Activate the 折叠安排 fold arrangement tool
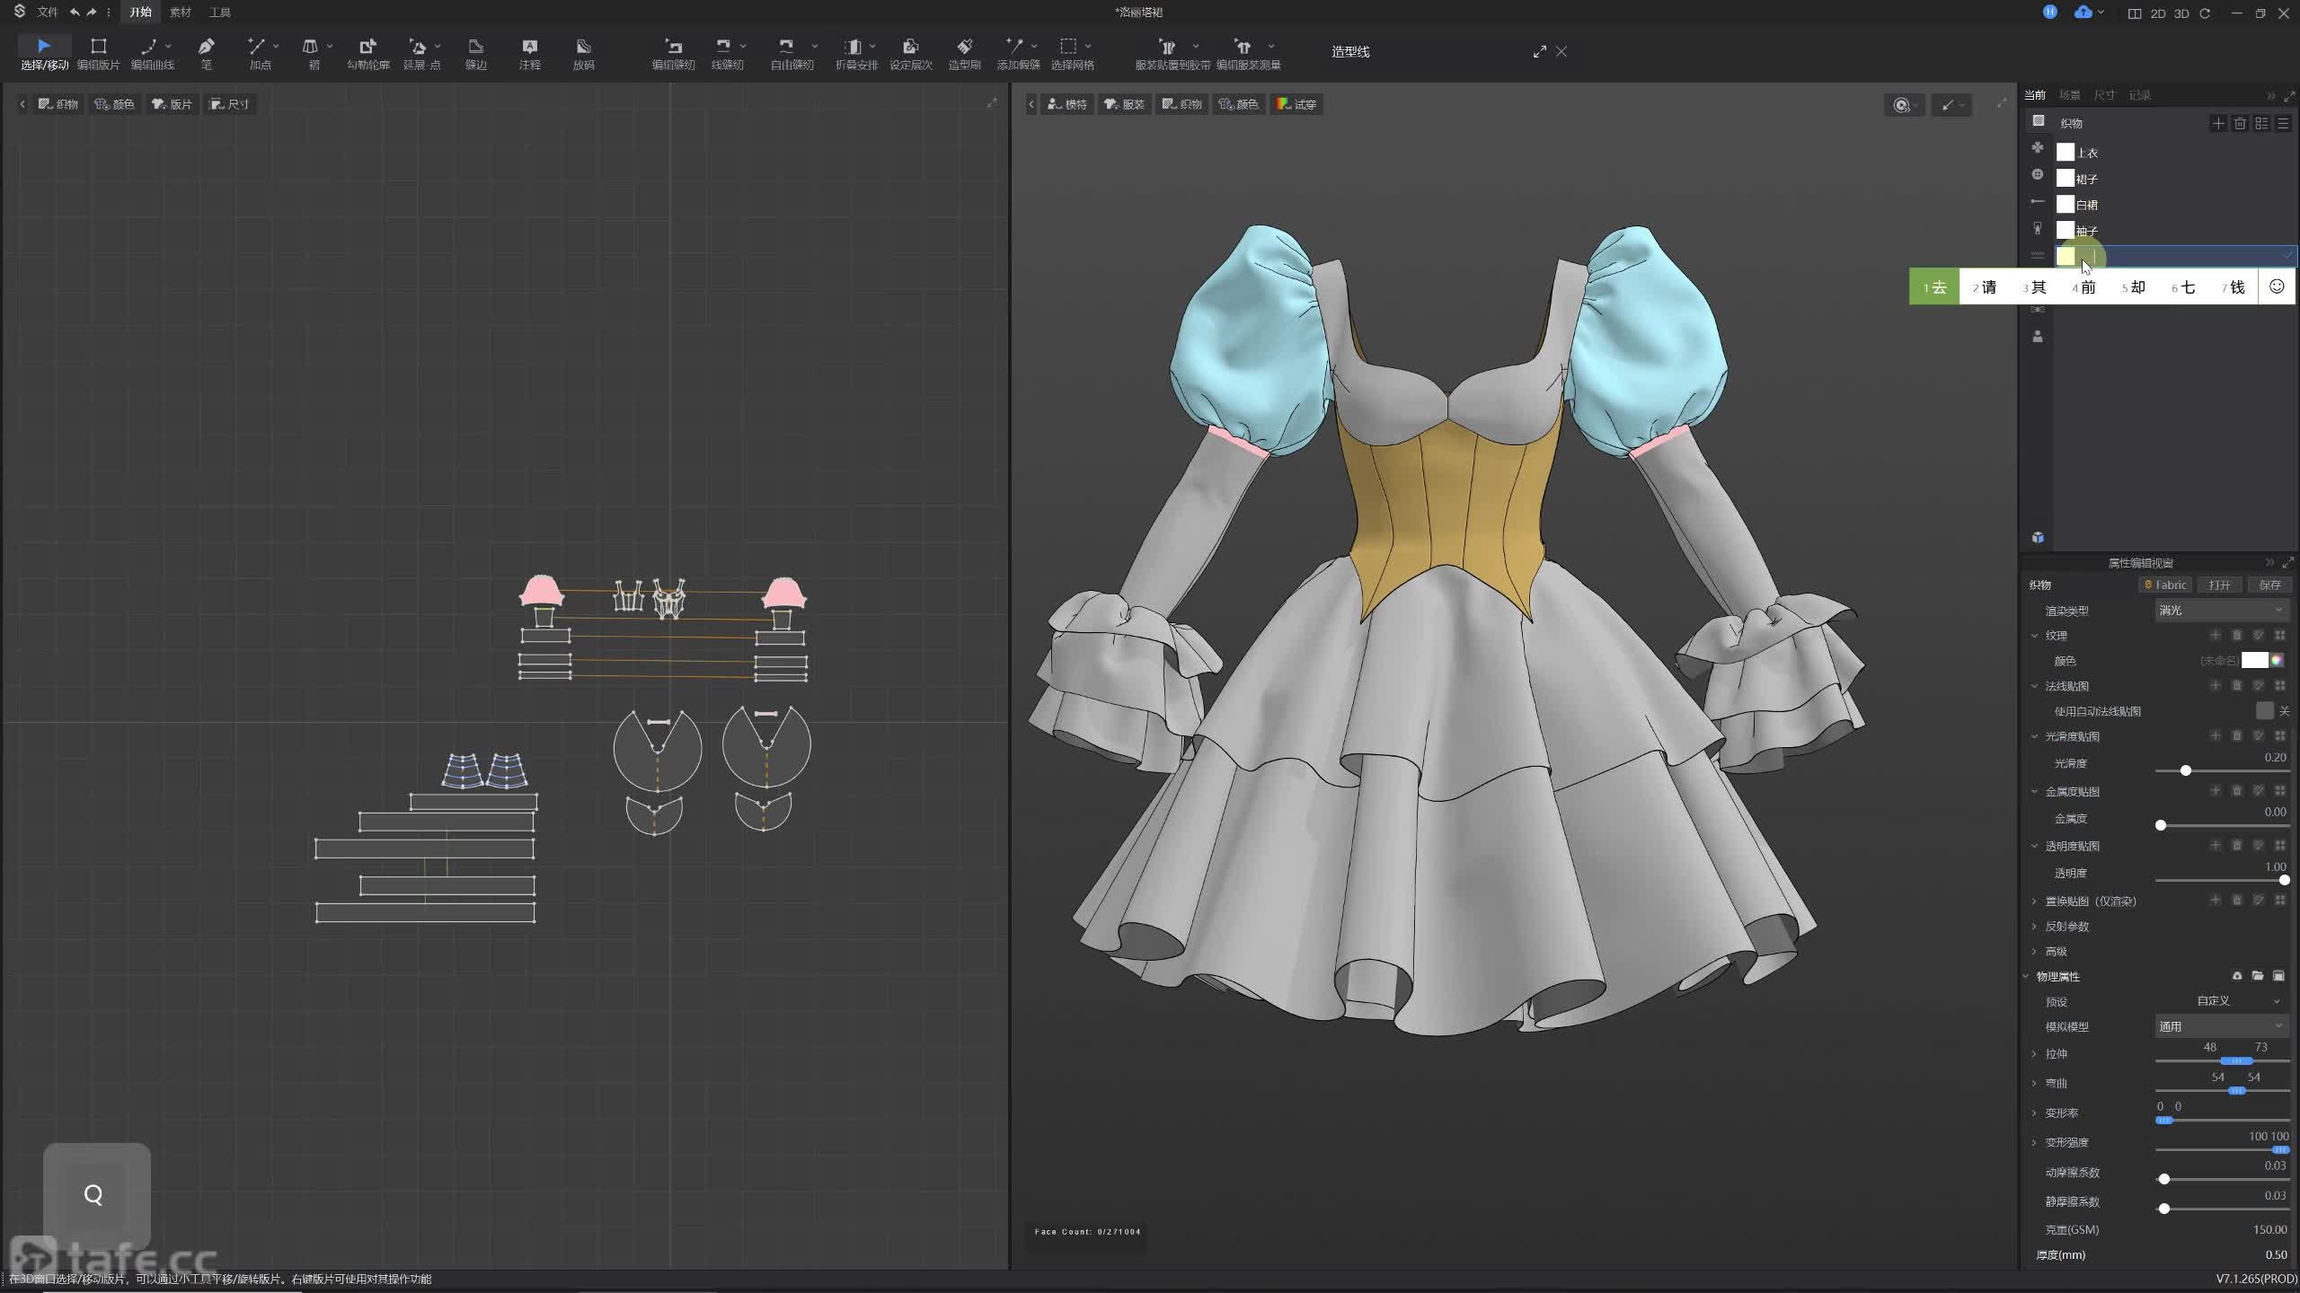 [856, 53]
